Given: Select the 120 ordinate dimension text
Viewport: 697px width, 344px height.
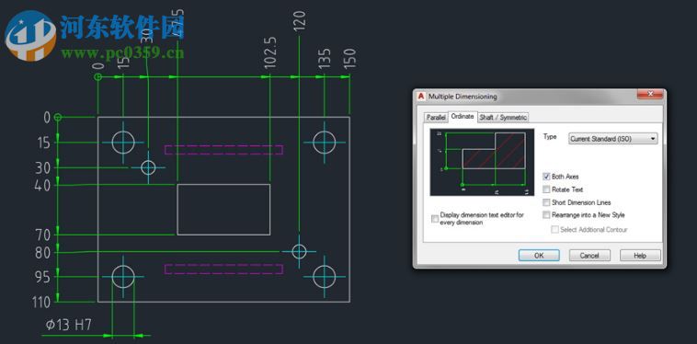Looking at the screenshot, I should click(x=300, y=21).
